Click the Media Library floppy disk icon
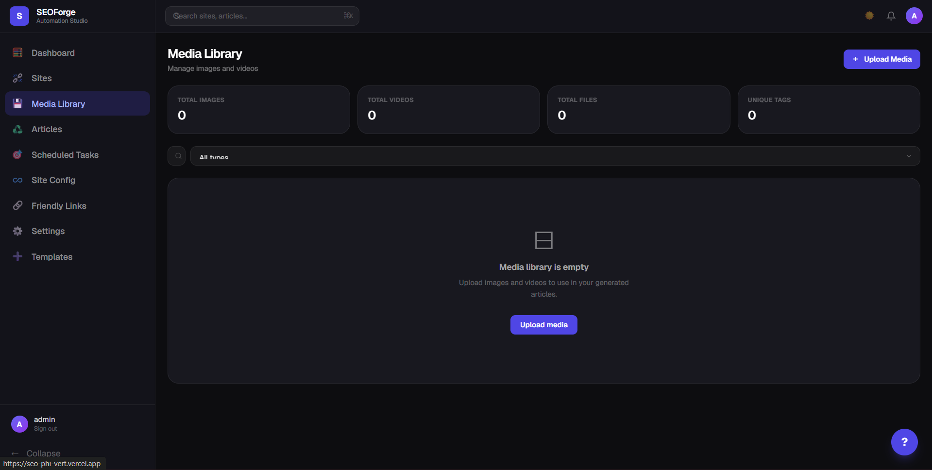 click(x=17, y=103)
